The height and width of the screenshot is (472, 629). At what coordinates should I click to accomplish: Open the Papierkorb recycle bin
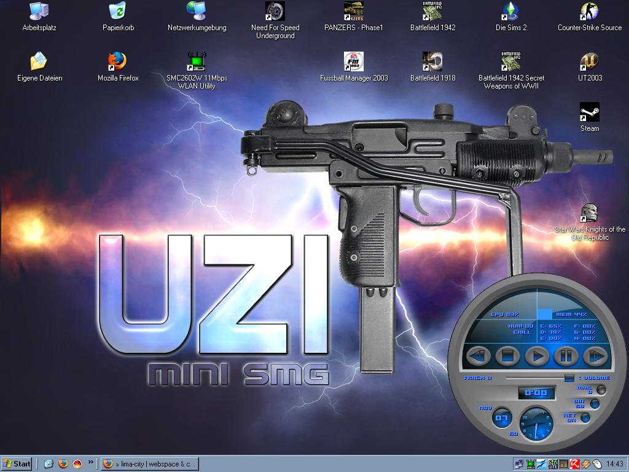117,10
